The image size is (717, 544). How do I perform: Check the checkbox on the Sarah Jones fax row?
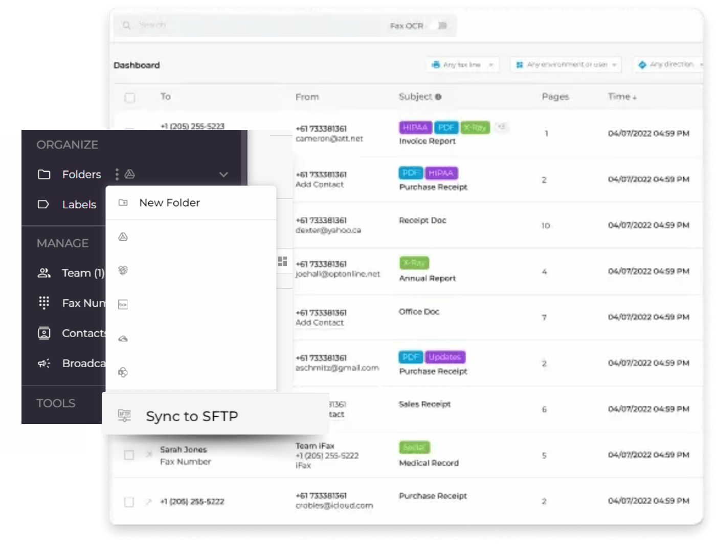tap(129, 455)
